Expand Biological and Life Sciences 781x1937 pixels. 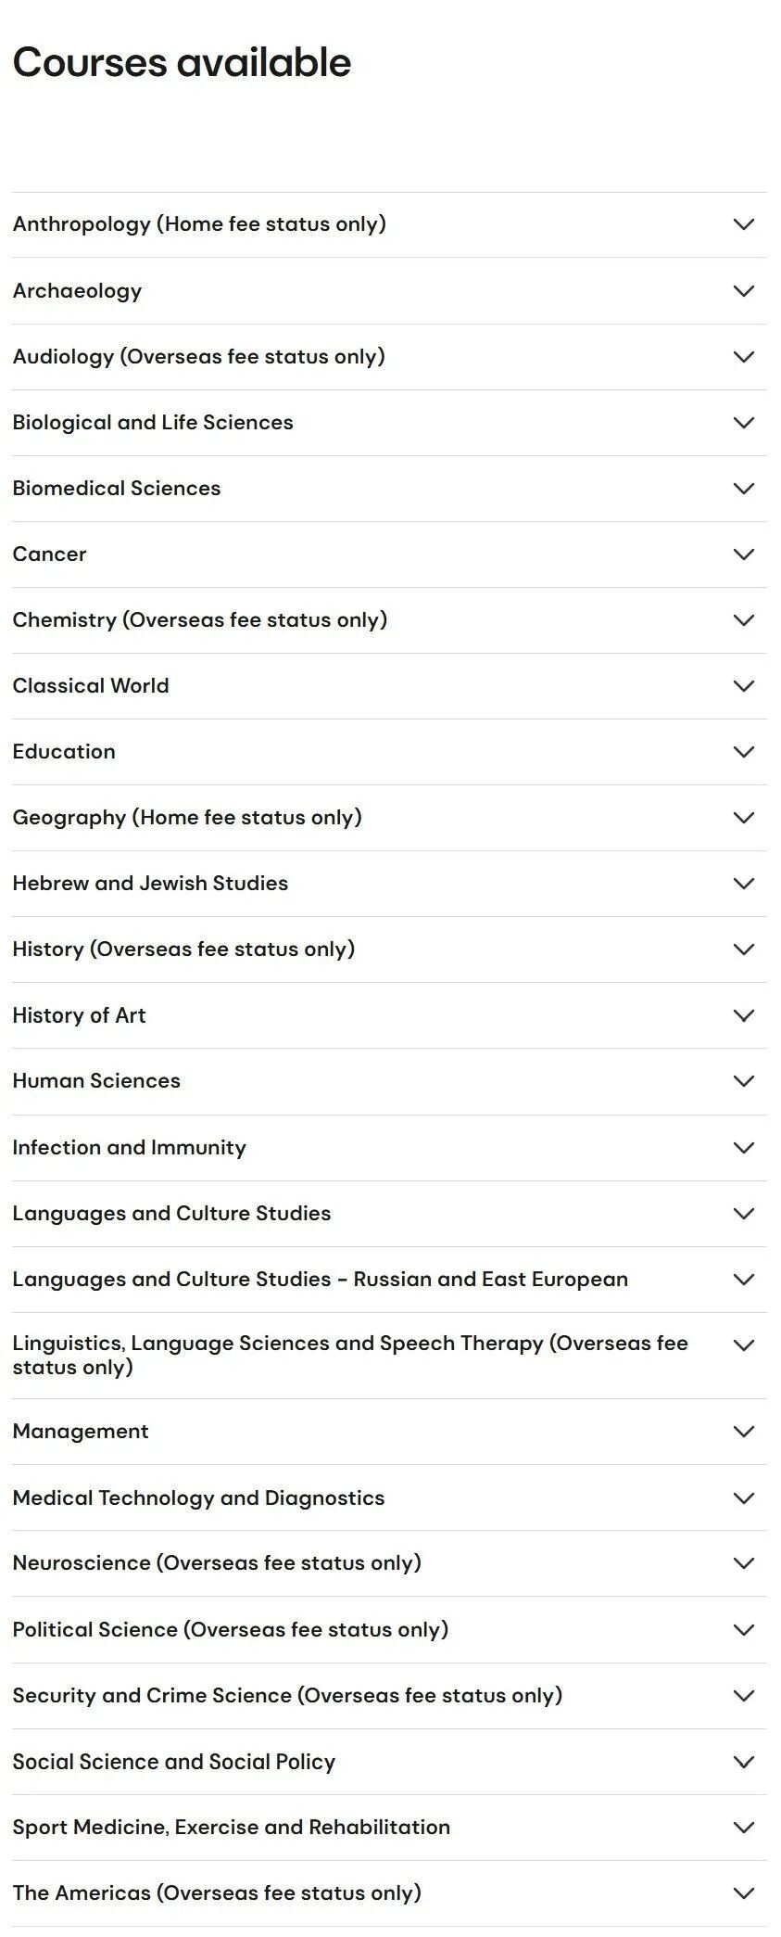click(389, 423)
